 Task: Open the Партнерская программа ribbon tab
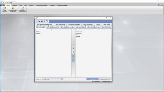[42, 5]
